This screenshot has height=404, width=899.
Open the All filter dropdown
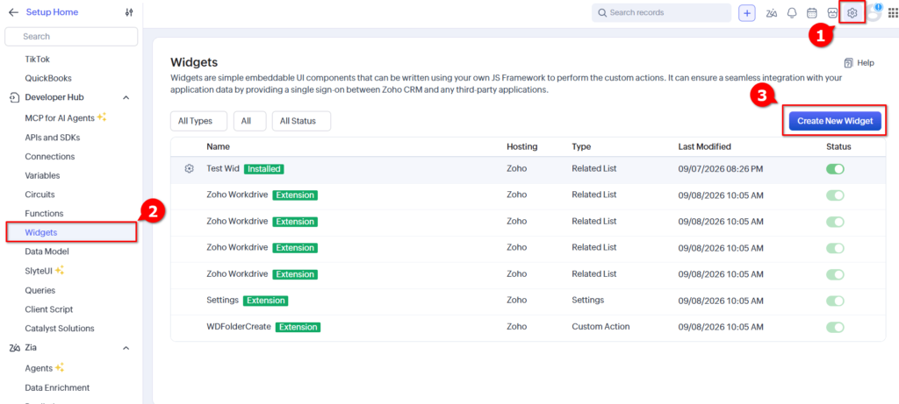(x=249, y=121)
